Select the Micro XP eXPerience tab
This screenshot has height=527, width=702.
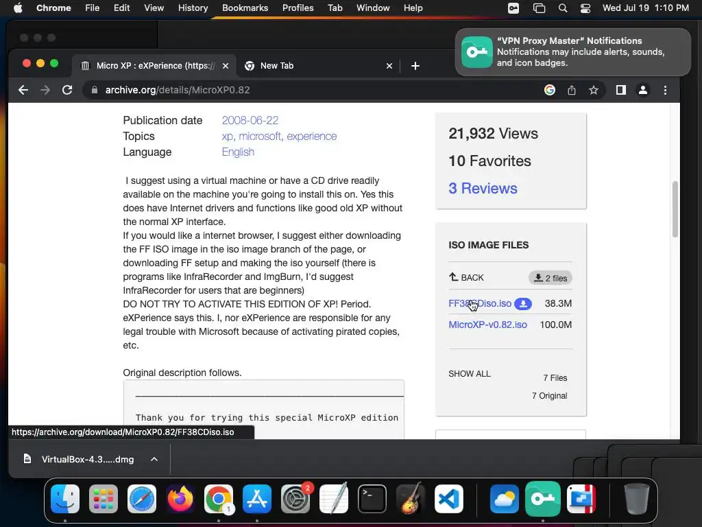tap(155, 66)
